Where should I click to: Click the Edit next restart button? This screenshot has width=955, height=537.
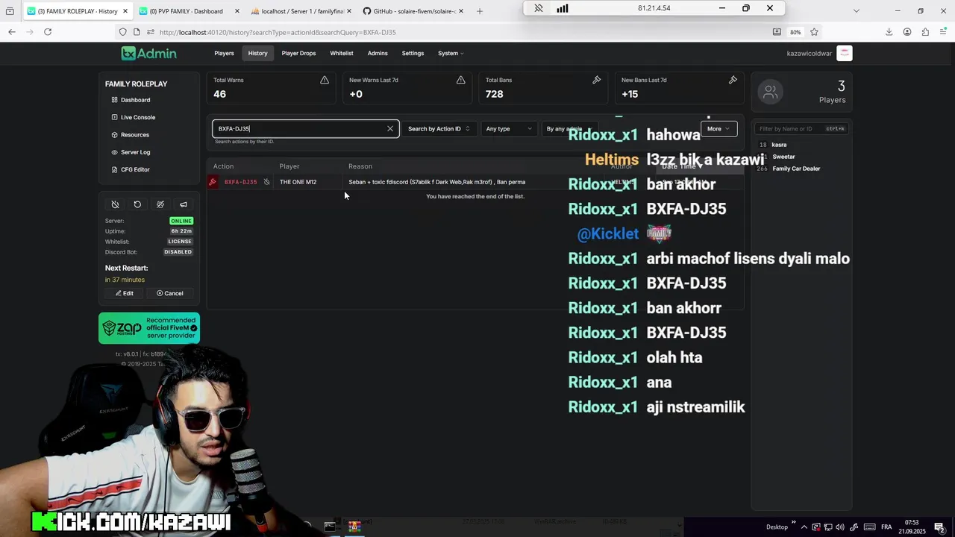[x=125, y=293]
